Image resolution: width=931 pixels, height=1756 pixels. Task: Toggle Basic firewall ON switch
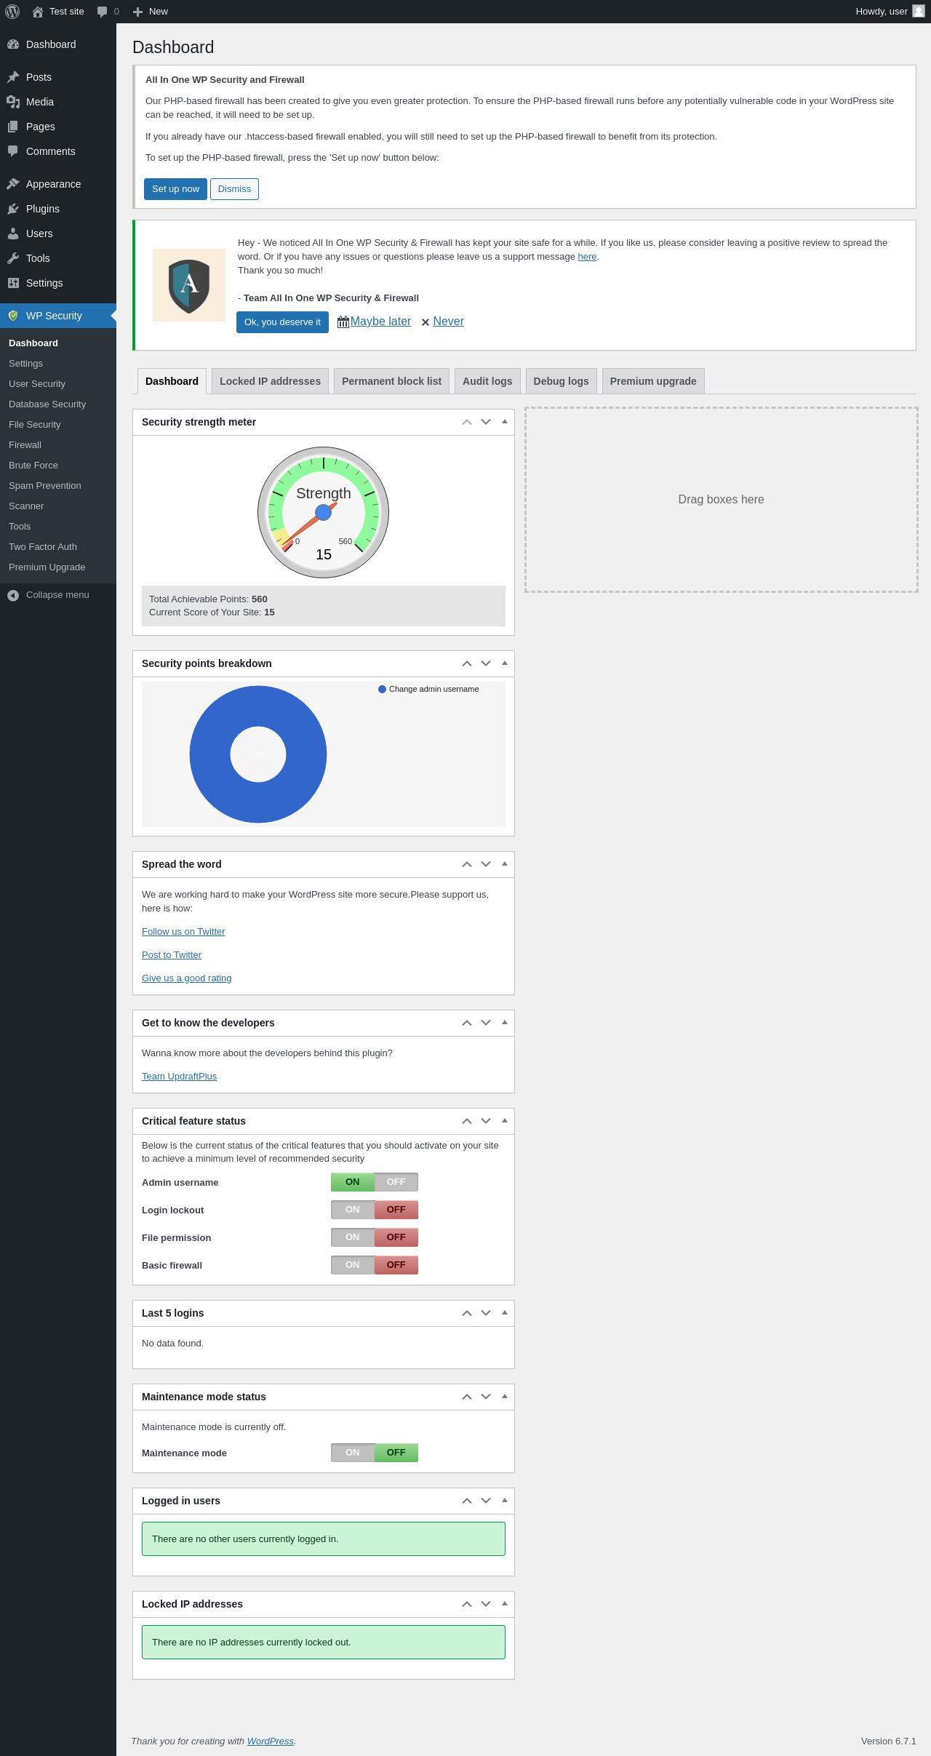[x=353, y=1265]
